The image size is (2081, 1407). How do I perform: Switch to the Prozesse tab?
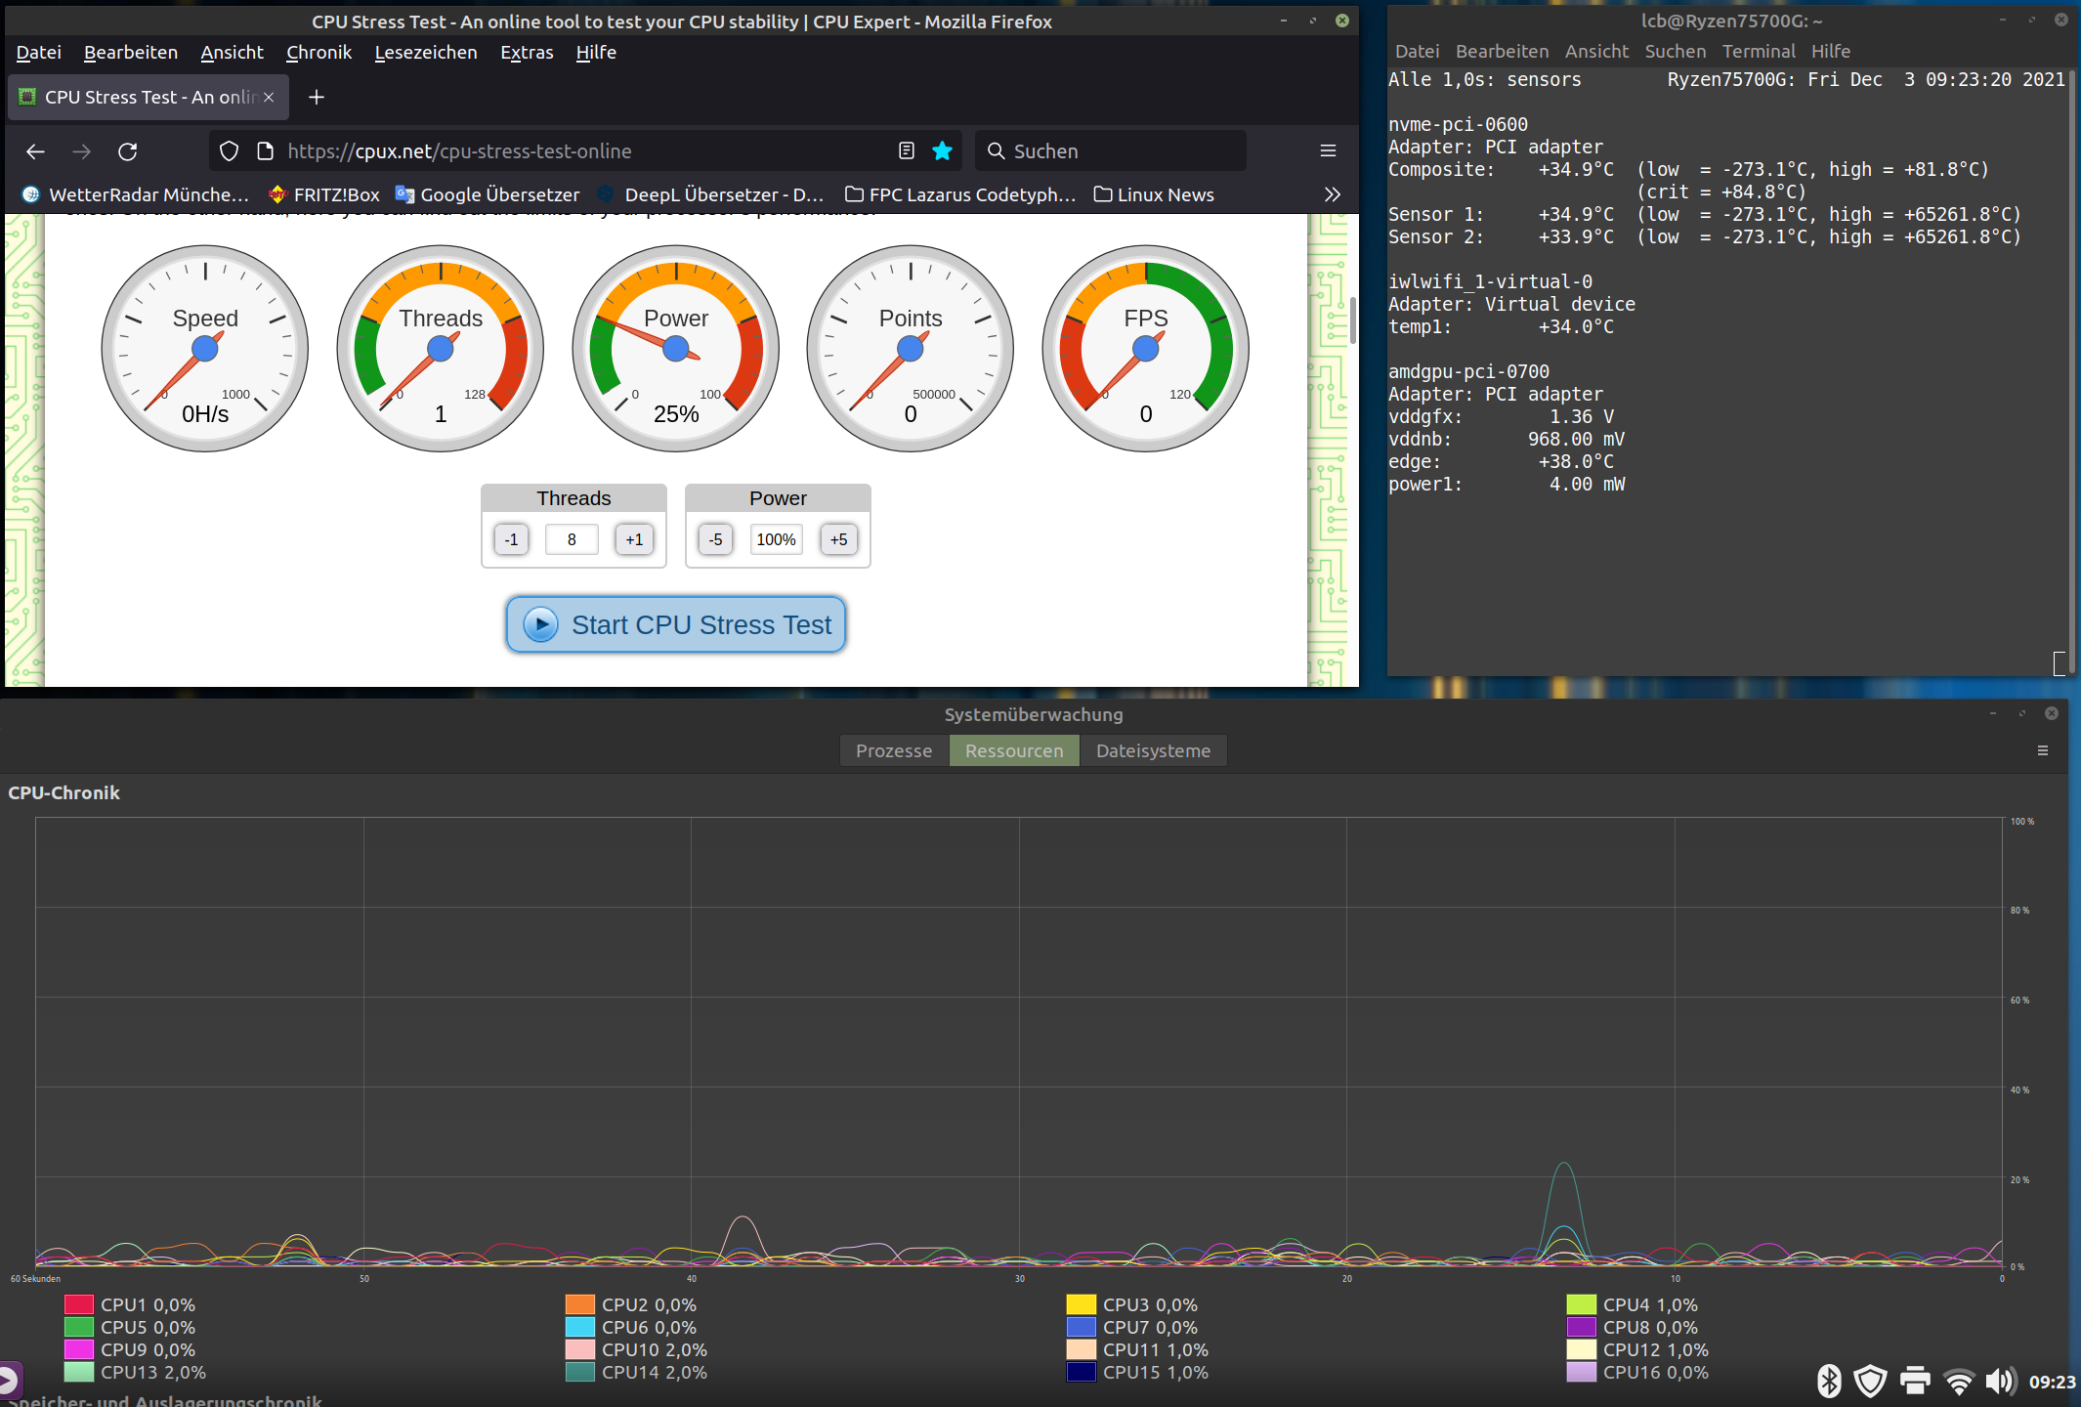tap(894, 750)
